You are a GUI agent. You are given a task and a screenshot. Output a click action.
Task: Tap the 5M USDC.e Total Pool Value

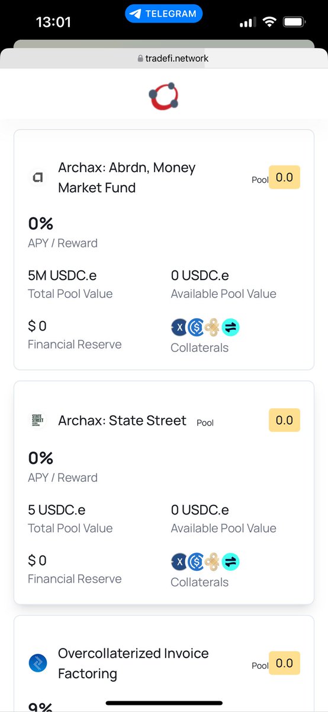coord(62,275)
